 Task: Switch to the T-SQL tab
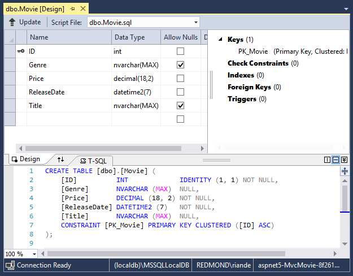[96, 161]
